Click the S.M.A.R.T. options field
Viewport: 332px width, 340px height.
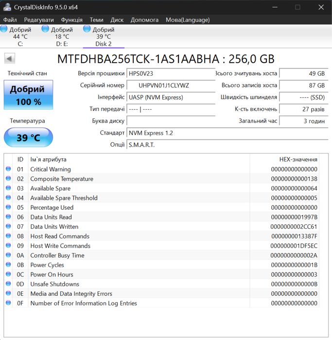point(227,145)
